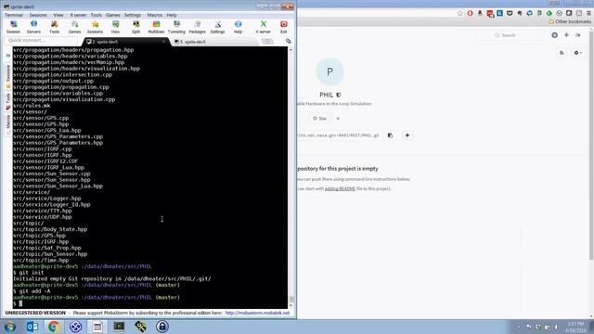Viewport: 594px width, 334px height.
Task: Open the Games menu
Action: pos(113,15)
